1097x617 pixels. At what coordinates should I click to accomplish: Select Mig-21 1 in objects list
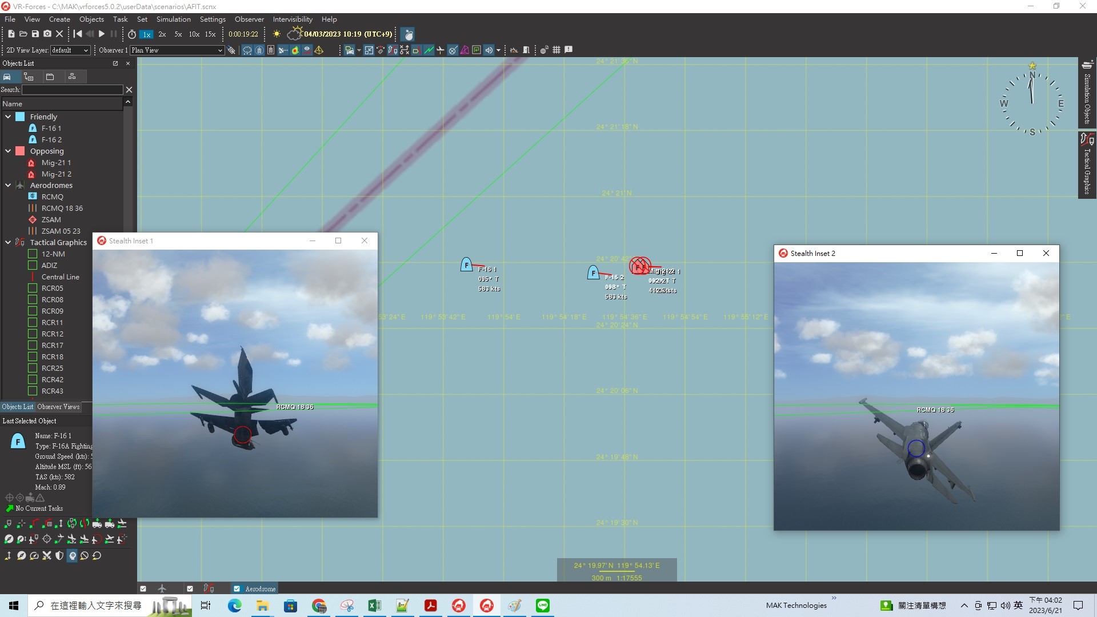coord(56,163)
